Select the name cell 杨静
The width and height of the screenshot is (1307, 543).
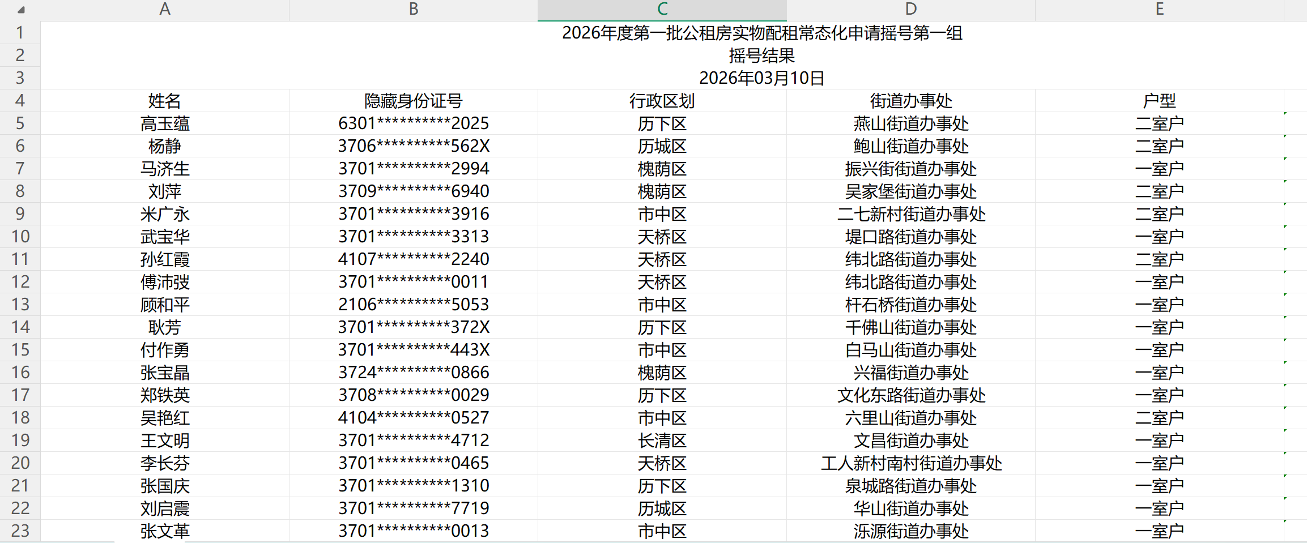(164, 146)
